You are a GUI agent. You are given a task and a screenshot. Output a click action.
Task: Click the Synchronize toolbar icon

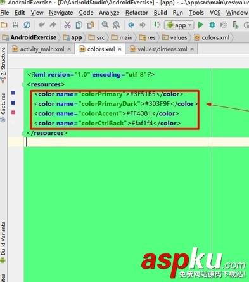click(x=27, y=25)
